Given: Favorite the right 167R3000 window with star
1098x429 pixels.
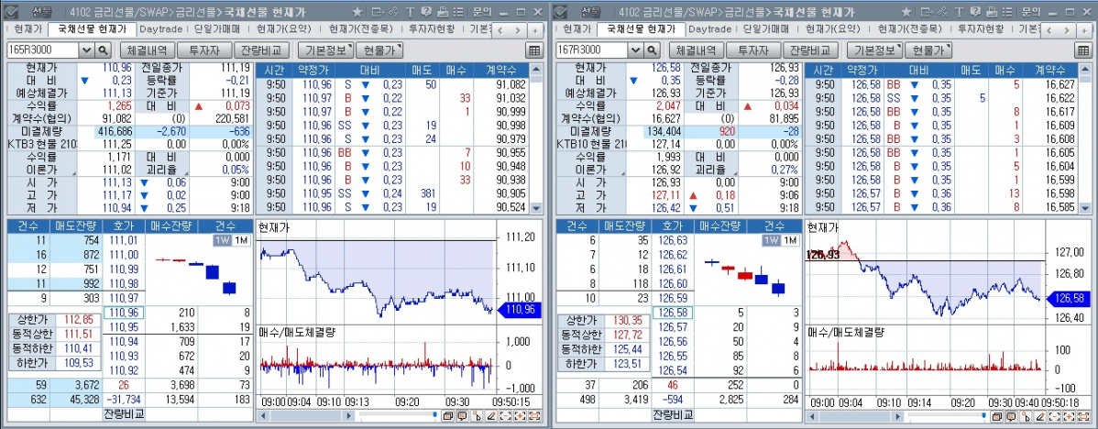Looking at the screenshot, I should 906,12.
